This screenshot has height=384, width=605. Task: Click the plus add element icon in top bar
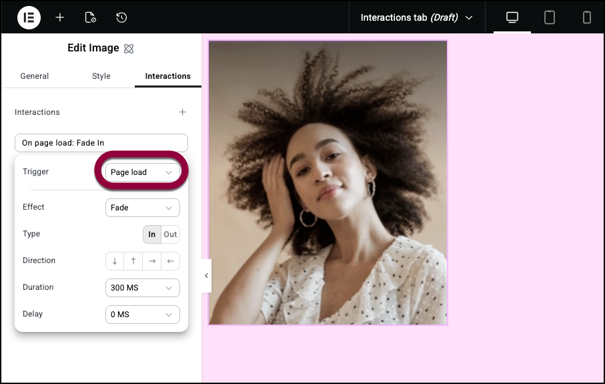tap(60, 17)
